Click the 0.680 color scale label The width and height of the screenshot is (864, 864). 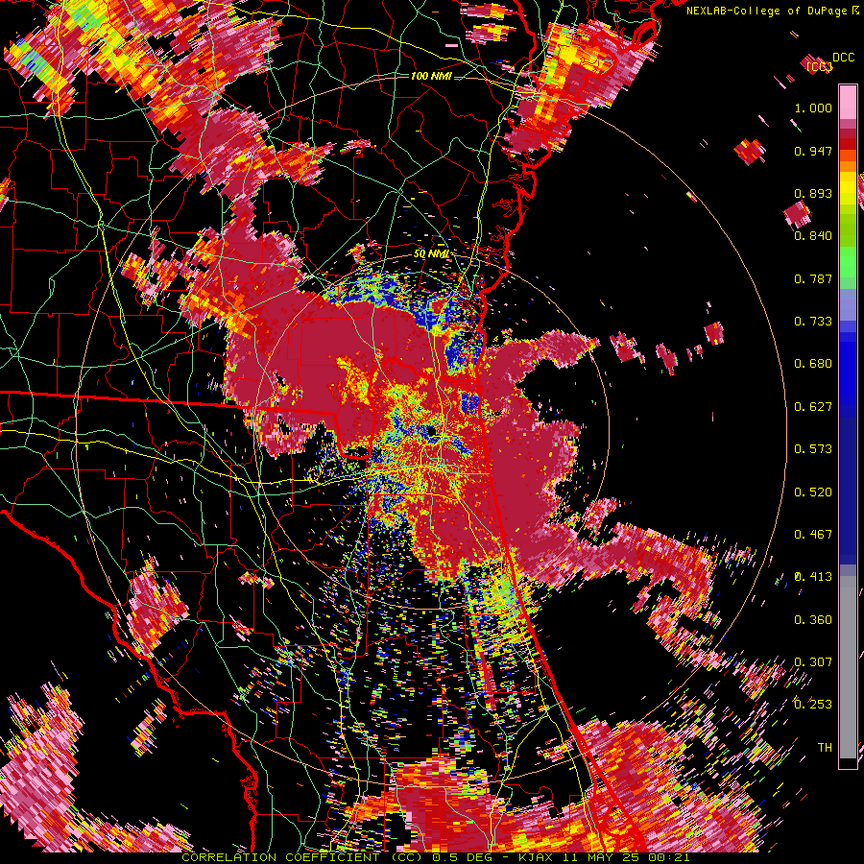[813, 364]
